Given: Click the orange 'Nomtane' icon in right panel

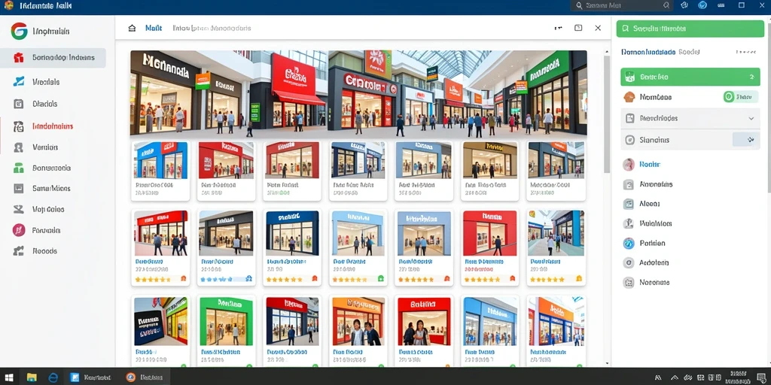Looking at the screenshot, I should click(x=629, y=97).
